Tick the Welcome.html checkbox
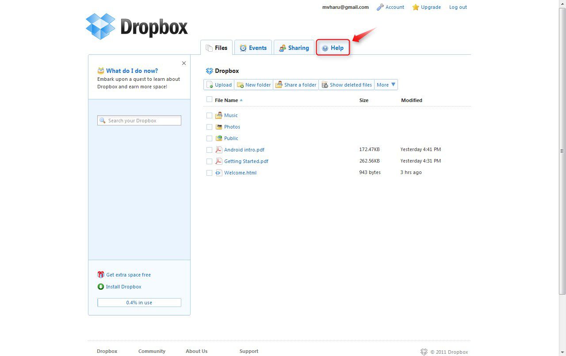The width and height of the screenshot is (566, 356). (210, 173)
